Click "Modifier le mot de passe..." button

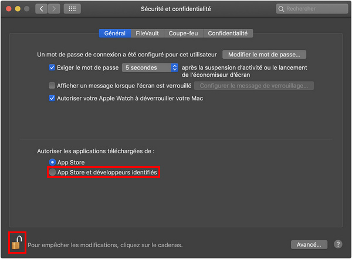tap(264, 55)
